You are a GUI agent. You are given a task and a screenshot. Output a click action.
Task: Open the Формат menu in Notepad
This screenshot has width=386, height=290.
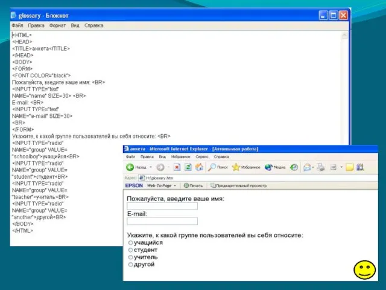(x=57, y=26)
